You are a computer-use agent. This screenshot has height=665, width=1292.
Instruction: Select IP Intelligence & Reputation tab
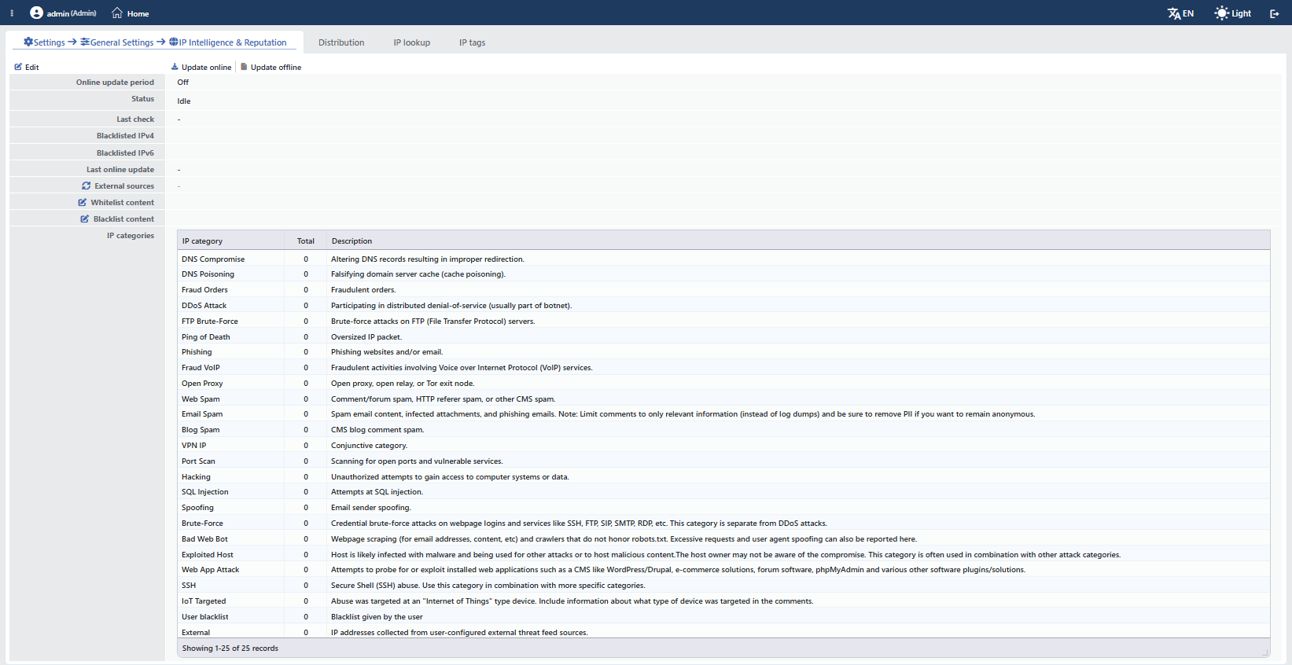pos(233,42)
